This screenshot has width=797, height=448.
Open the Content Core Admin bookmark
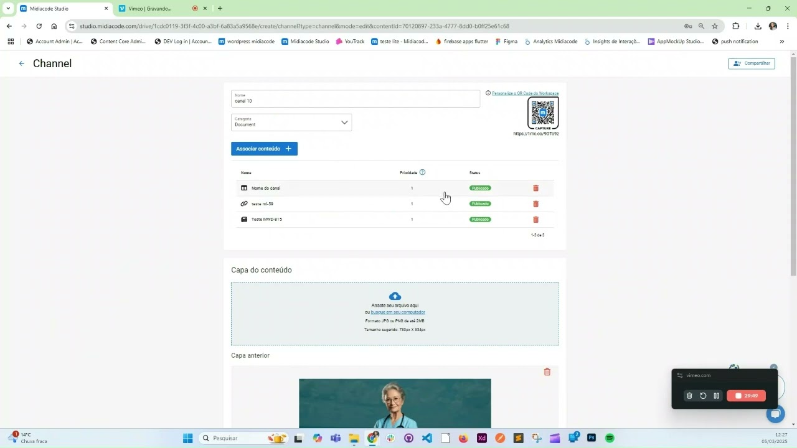click(118, 42)
